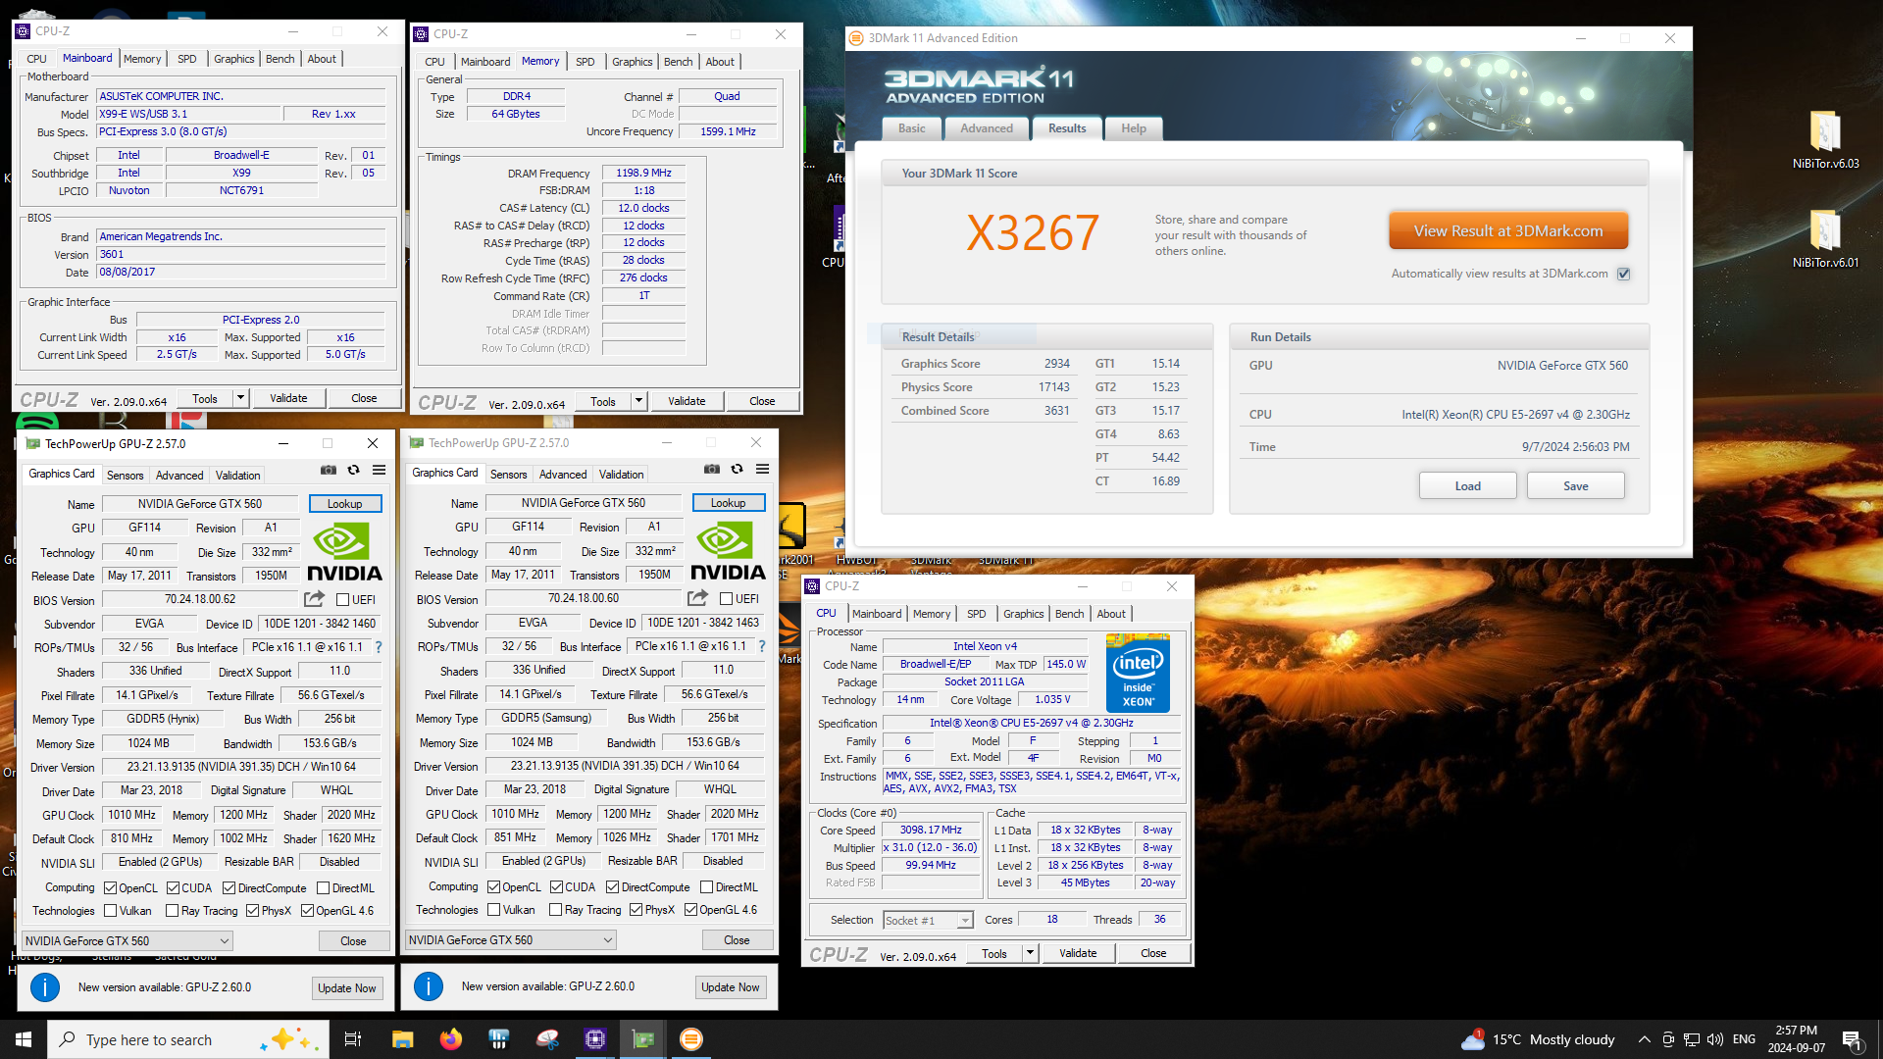Open the Sensors tab in left GPU-Z
This screenshot has width=1883, height=1059.
coord(125,476)
